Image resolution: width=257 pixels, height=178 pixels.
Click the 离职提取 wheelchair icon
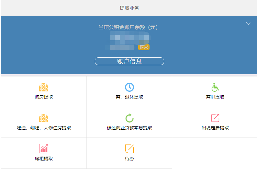click(x=215, y=87)
